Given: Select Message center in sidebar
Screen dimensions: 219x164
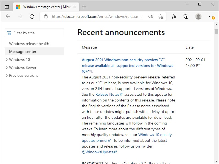Looking at the screenshot, I should [x=34, y=52].
